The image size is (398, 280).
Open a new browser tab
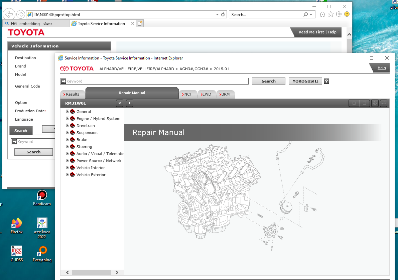tap(140, 23)
